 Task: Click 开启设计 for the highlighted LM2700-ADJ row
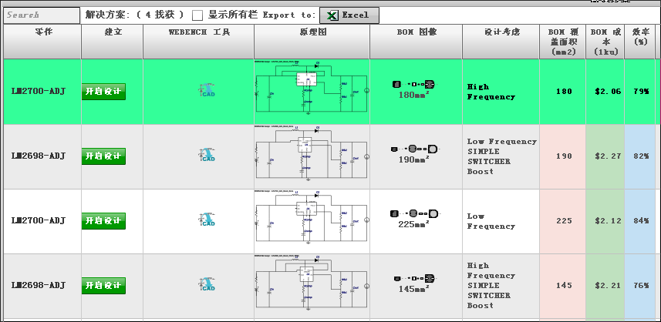[x=103, y=92]
